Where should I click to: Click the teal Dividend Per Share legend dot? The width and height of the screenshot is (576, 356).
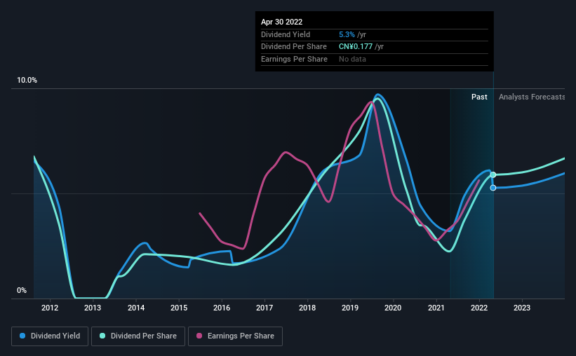pos(102,336)
